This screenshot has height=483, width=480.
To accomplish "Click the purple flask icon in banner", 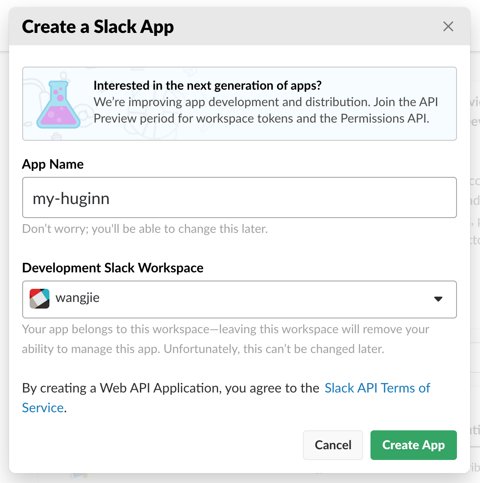I will (x=58, y=105).
